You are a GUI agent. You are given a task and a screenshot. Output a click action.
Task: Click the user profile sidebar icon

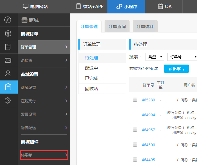(x=8, y=74)
